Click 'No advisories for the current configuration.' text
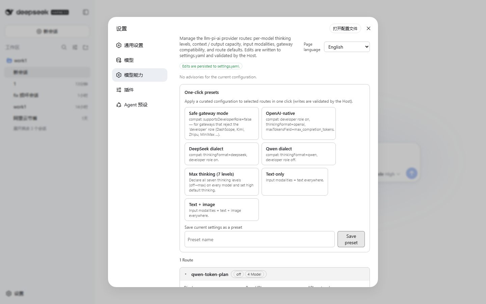 [218, 77]
